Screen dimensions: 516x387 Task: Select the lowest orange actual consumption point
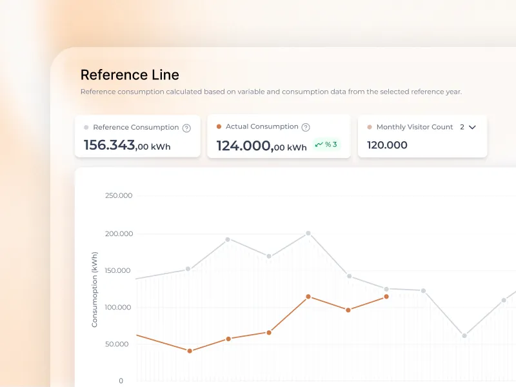189,351
